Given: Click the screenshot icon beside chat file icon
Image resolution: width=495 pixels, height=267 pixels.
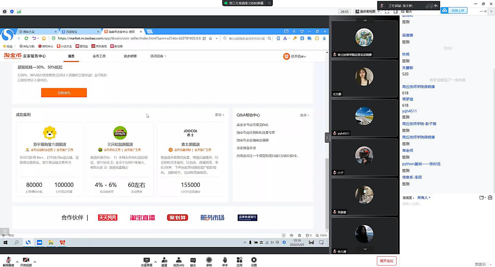Looking at the screenshot, I should pyautogui.click(x=490, y=198).
